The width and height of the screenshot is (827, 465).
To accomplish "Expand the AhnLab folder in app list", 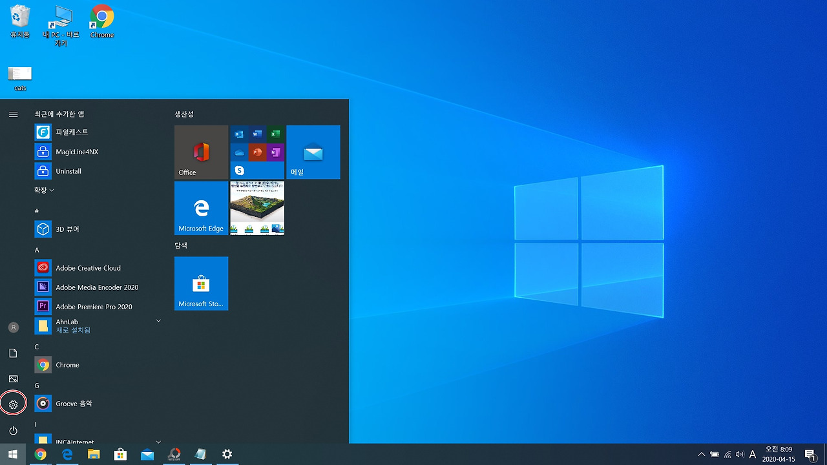I will click(97, 326).
